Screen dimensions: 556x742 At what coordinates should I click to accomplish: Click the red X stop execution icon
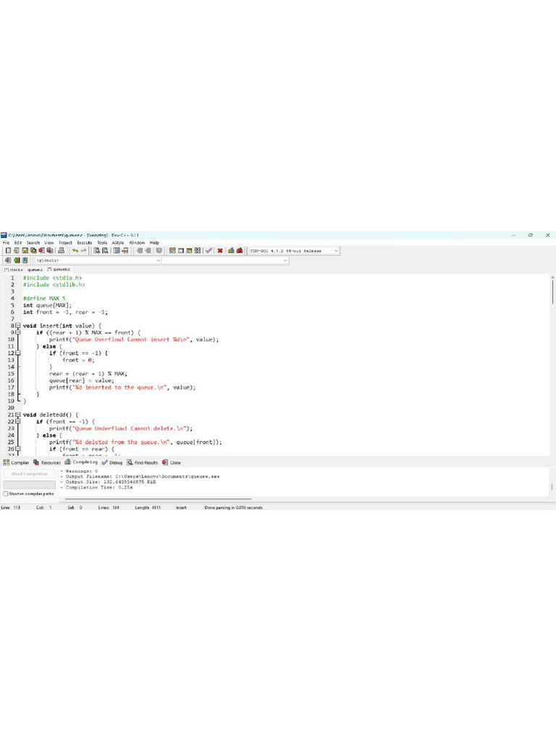point(220,251)
